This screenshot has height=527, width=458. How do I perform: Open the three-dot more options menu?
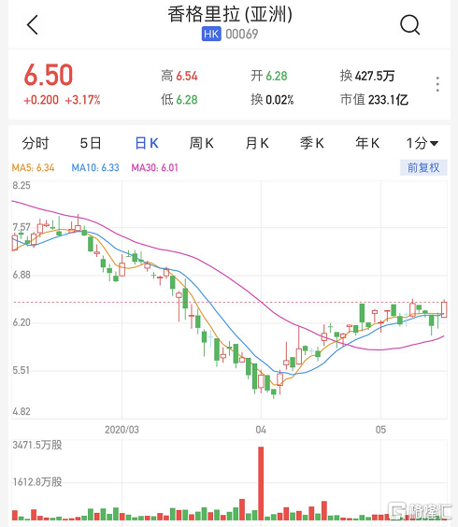[x=437, y=84]
